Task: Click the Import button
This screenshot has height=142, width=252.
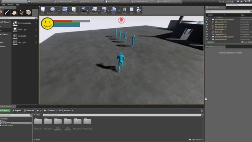Action: click(17, 110)
